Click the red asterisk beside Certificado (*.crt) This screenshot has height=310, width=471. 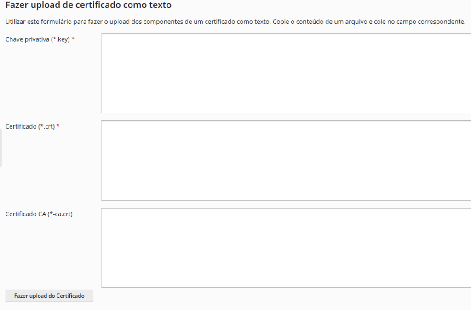click(58, 126)
